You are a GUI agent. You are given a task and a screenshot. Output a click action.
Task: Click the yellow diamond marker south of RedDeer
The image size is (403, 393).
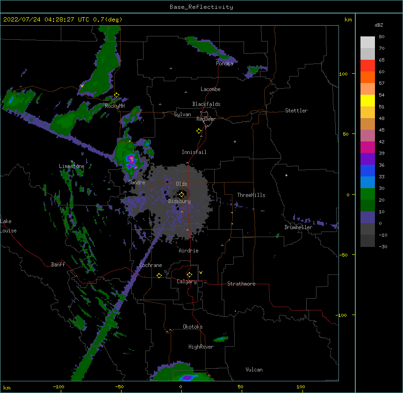(x=199, y=131)
